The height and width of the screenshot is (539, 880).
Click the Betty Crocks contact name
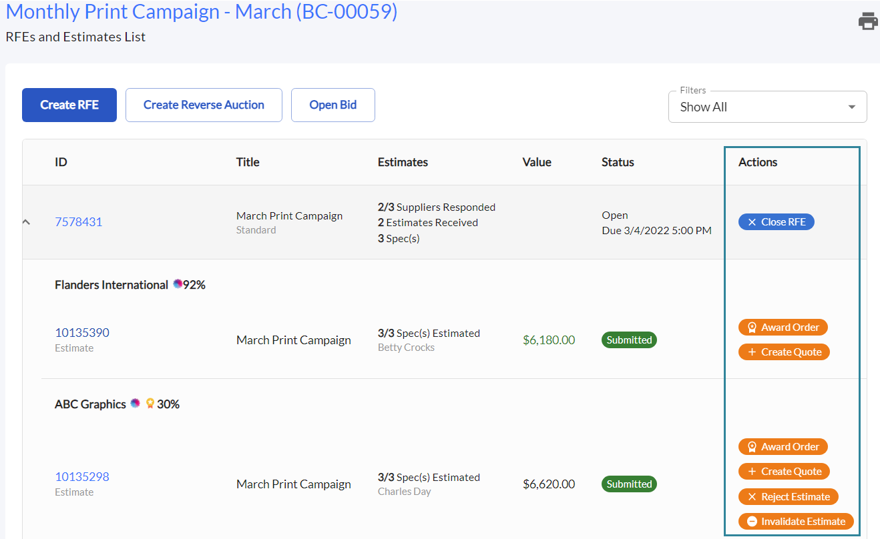click(x=406, y=348)
